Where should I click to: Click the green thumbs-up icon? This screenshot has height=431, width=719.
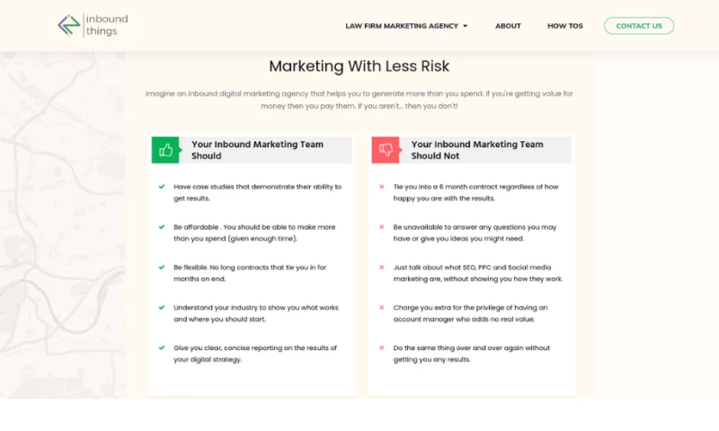[x=165, y=150]
